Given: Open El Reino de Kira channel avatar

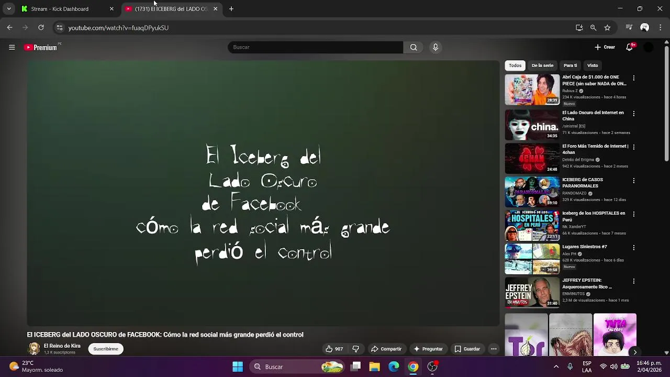Looking at the screenshot, I should click(34, 349).
